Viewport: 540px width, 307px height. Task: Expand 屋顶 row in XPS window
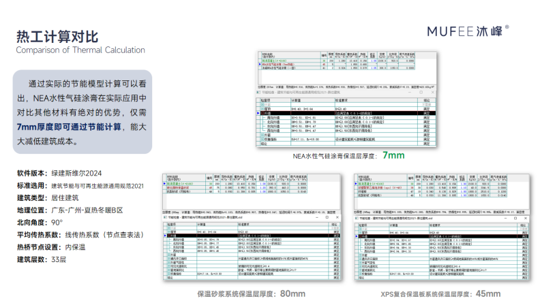click(361, 233)
